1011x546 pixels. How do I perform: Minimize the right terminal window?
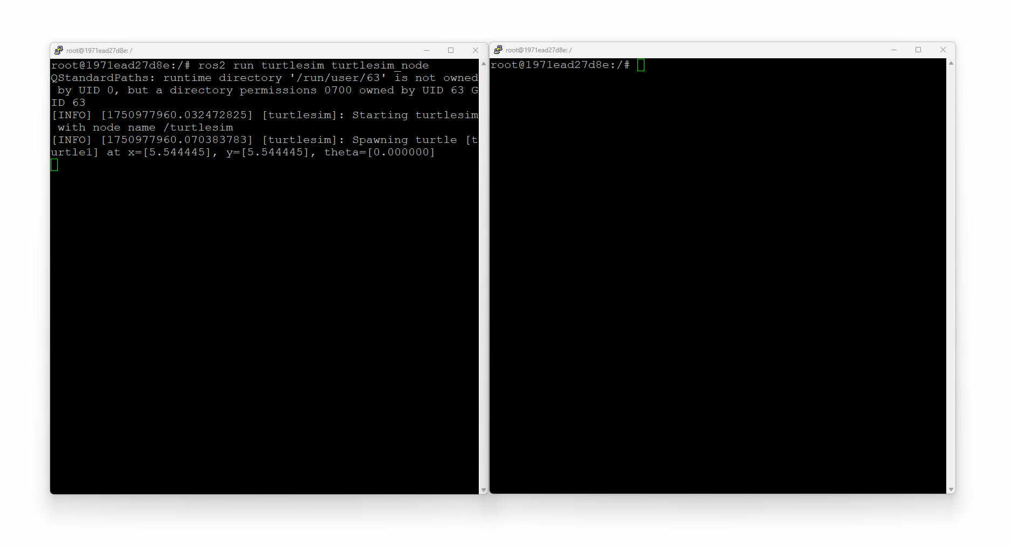click(894, 50)
